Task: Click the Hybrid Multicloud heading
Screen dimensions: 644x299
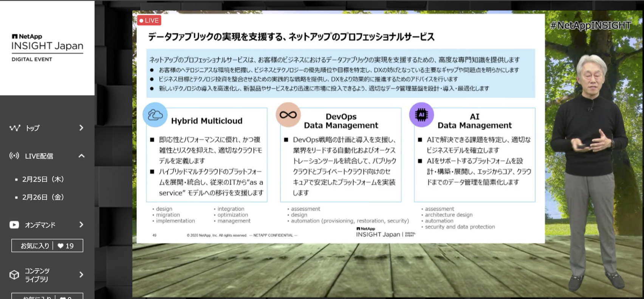Action: click(207, 121)
